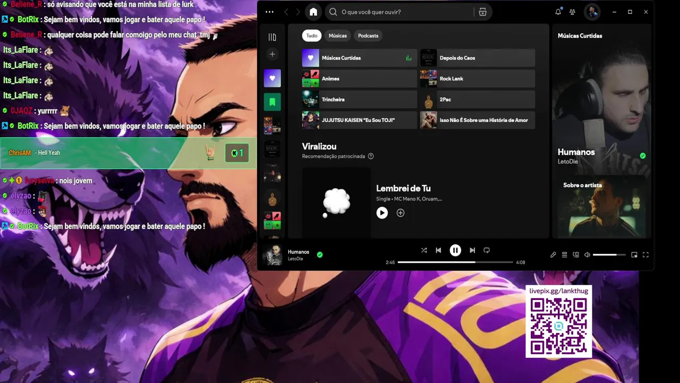Open the Lembrei de Tu cover art
Screen dimensions: 680x383
[x=337, y=203]
